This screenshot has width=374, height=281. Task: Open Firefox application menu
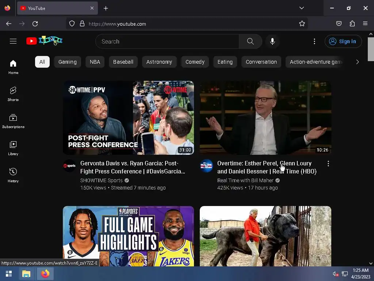point(365,23)
